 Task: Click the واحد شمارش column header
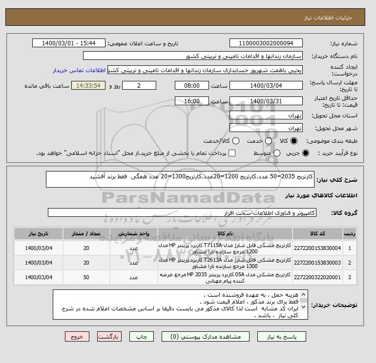pos(134,233)
